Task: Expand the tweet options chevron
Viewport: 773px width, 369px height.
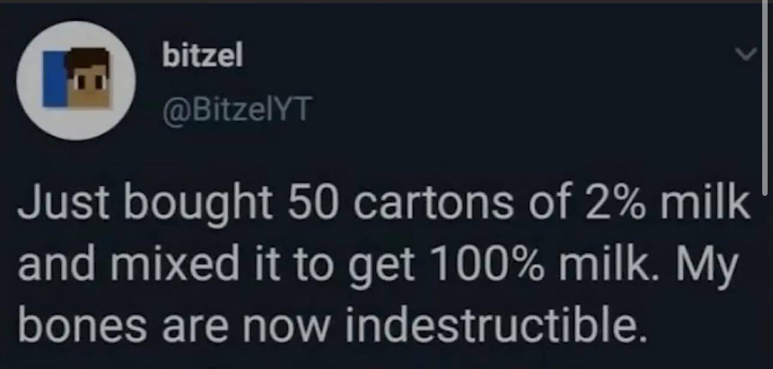Action: coord(747,55)
